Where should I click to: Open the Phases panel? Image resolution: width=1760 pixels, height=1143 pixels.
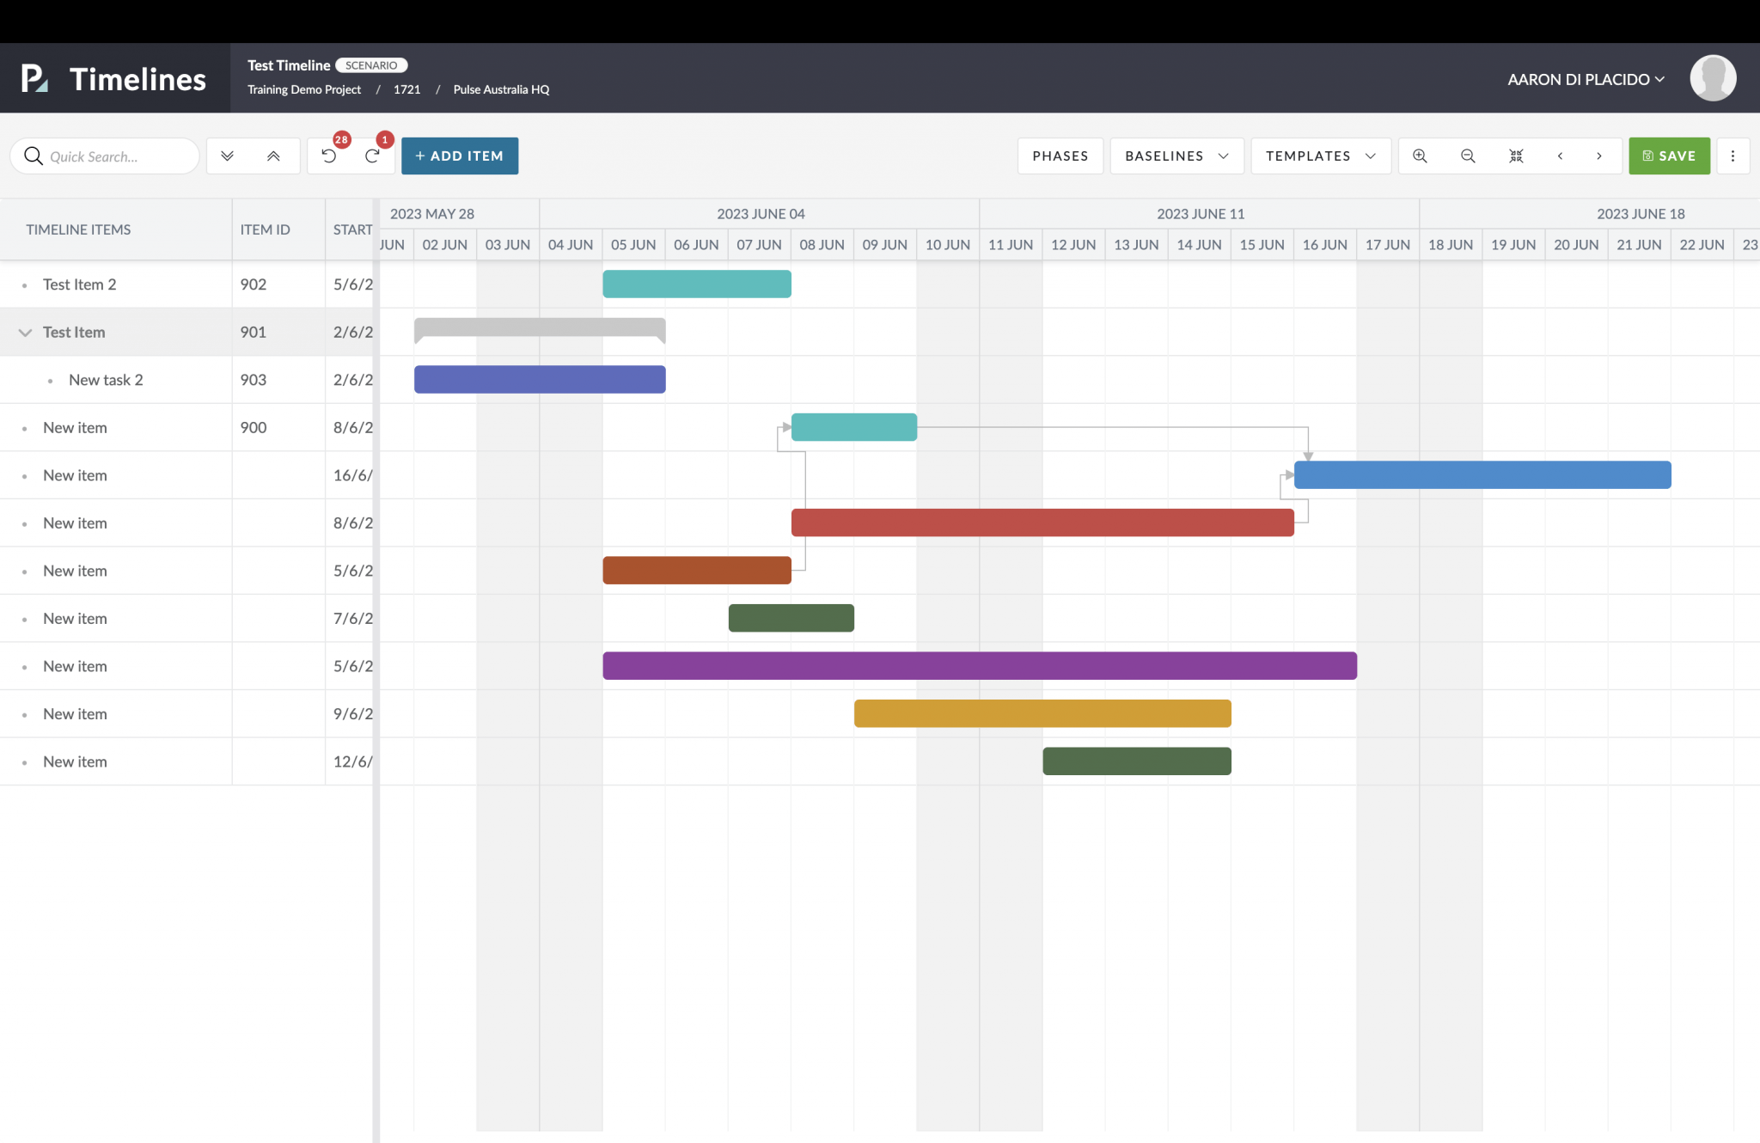[x=1060, y=156]
